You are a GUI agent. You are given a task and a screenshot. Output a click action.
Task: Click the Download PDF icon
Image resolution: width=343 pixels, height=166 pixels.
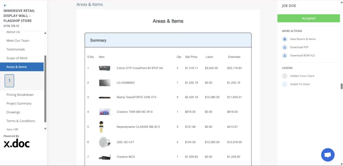(x=285, y=47)
